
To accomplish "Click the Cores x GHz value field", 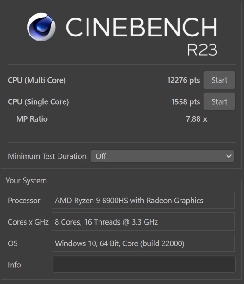I will pyautogui.click(x=144, y=221).
